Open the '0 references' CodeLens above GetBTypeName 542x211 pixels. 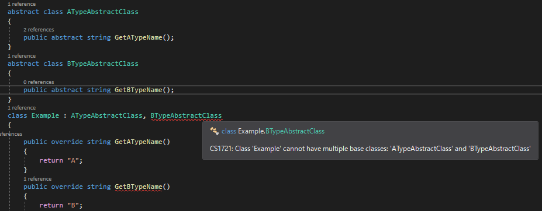pos(39,82)
